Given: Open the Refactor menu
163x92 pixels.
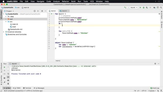Looking at the screenshot, I should click(x=65, y=1).
